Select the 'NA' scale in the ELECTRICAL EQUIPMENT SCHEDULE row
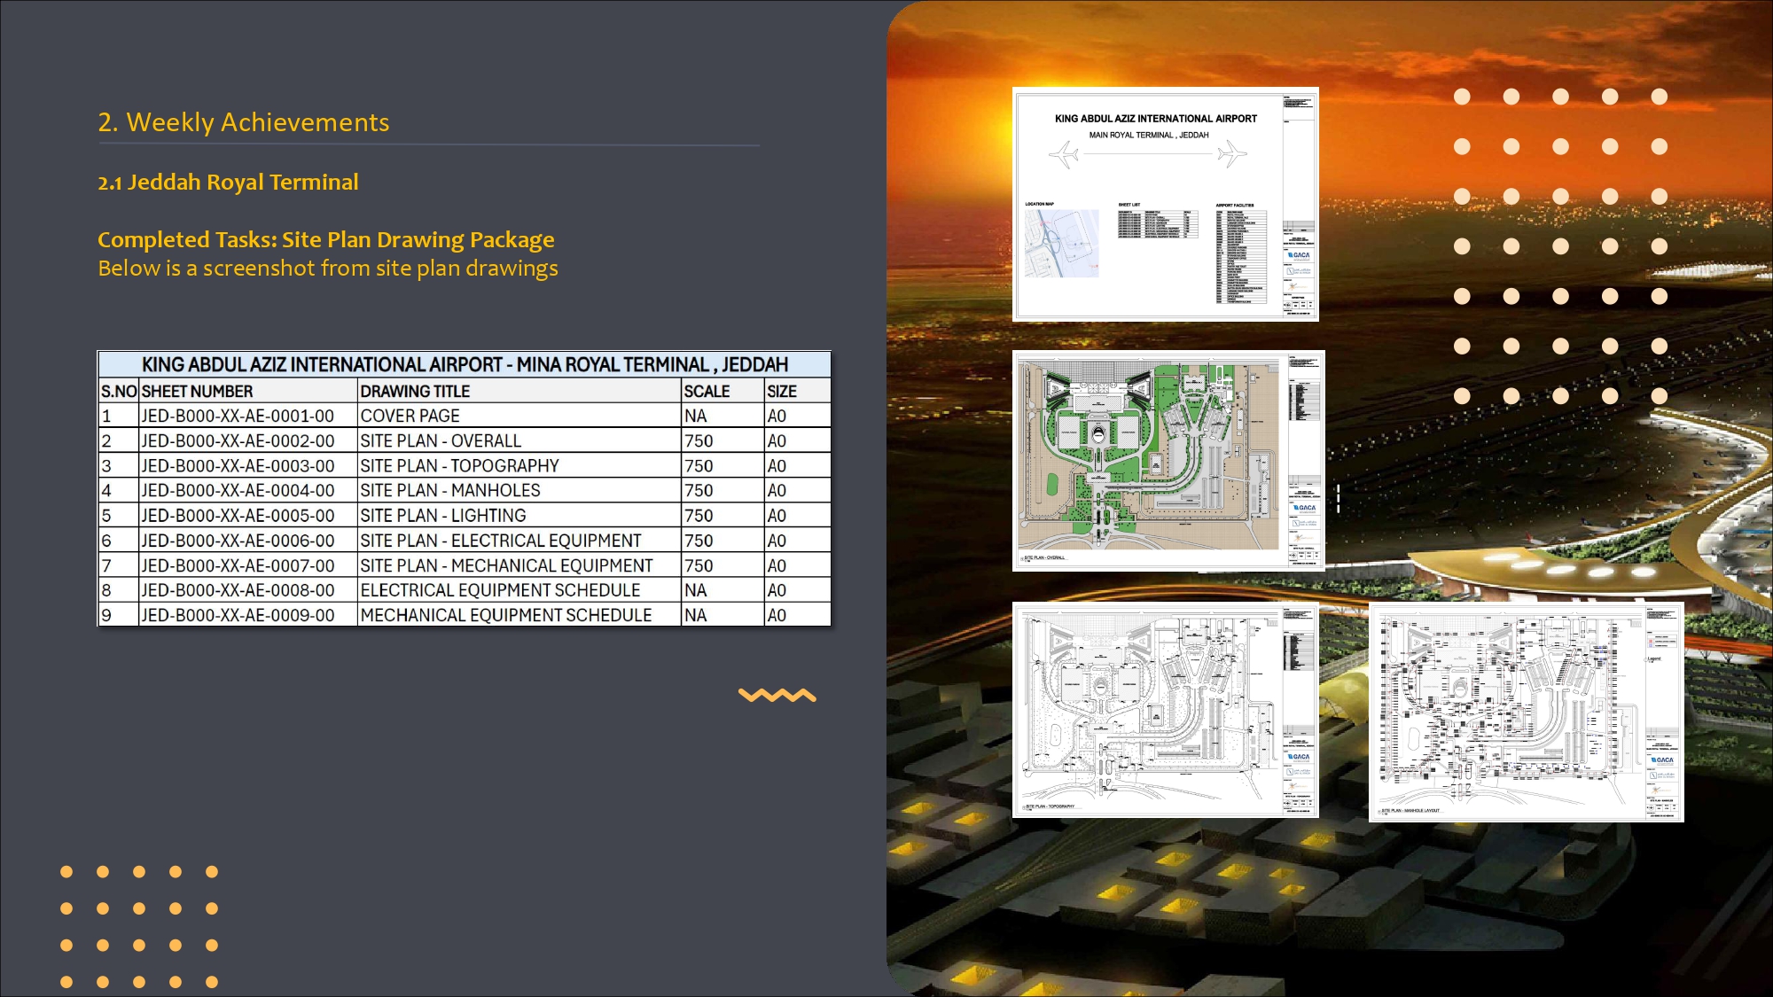1773x997 pixels. tap(722, 590)
